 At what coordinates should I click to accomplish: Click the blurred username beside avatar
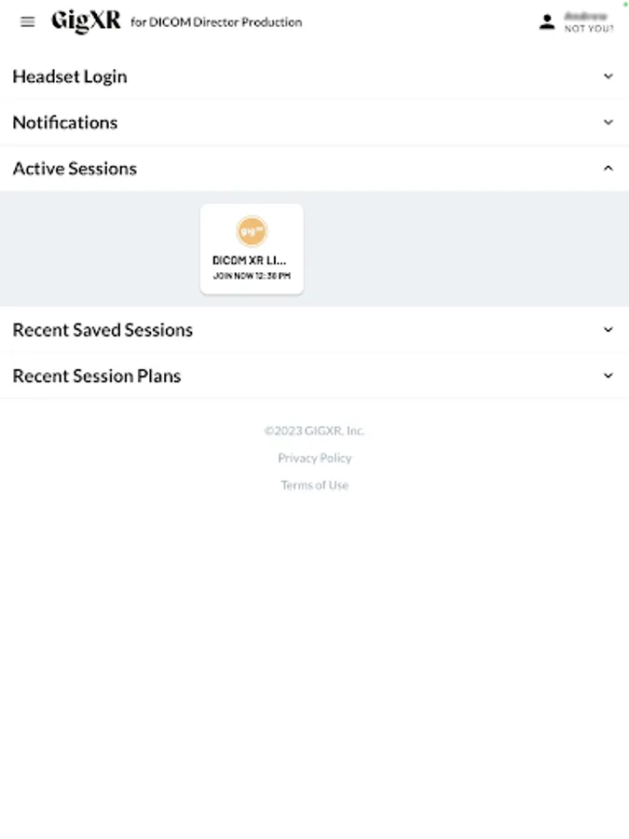pyautogui.click(x=586, y=16)
